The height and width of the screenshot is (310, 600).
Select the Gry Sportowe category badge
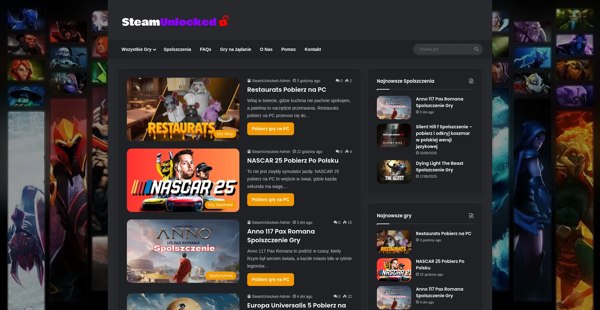point(220,204)
